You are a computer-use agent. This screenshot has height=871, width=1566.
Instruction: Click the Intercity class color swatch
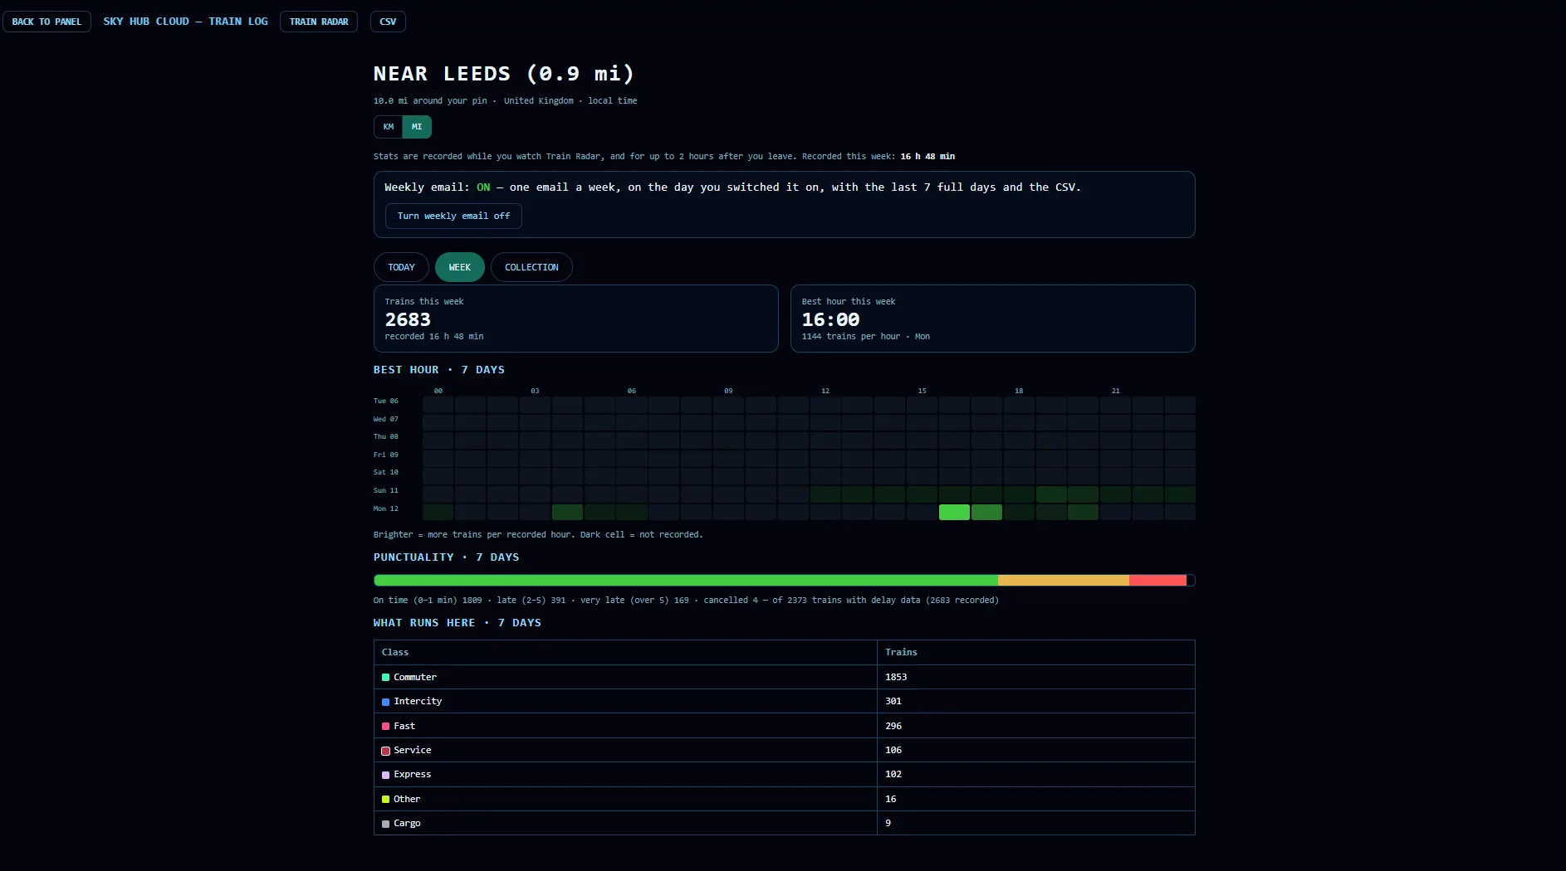(385, 702)
